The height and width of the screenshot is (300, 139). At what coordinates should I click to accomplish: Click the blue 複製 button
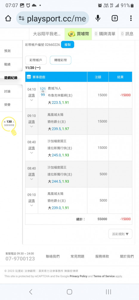click(x=67, y=45)
